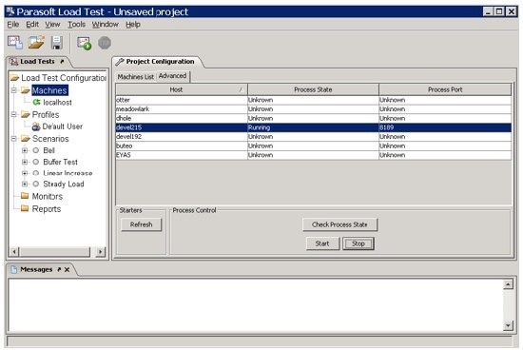Select the devel192 host row
Screen dimensions: 523x350
coord(313,136)
